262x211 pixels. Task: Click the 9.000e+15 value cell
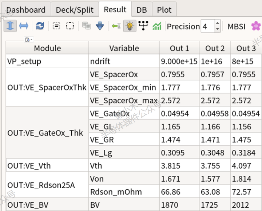tap(179, 61)
